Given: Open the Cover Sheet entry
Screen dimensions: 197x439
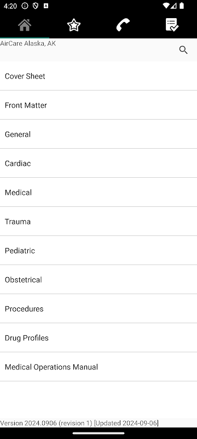Looking at the screenshot, I should tap(99, 76).
